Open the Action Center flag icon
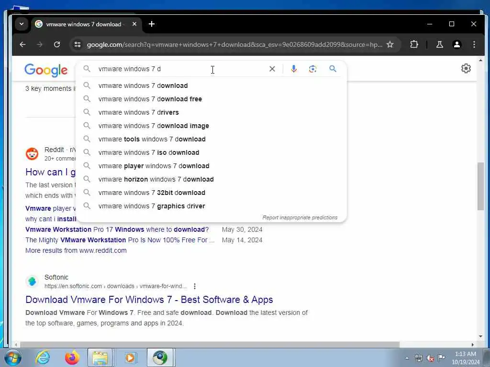Viewport: 490px width, 367px height. click(x=442, y=357)
